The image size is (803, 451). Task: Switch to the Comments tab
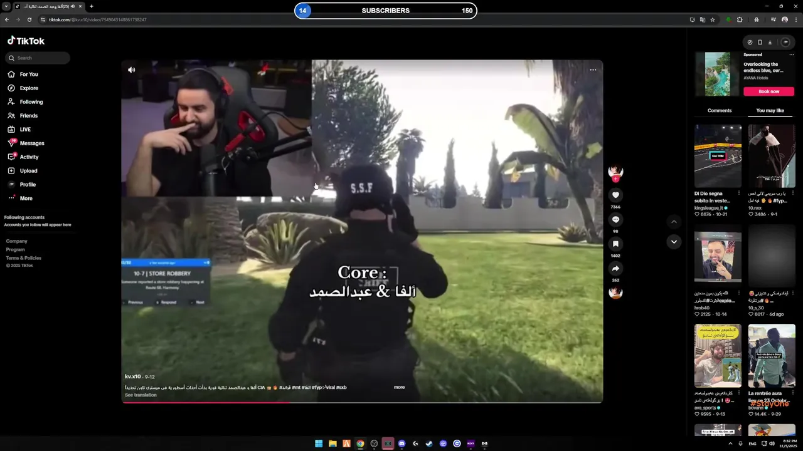[720, 110]
